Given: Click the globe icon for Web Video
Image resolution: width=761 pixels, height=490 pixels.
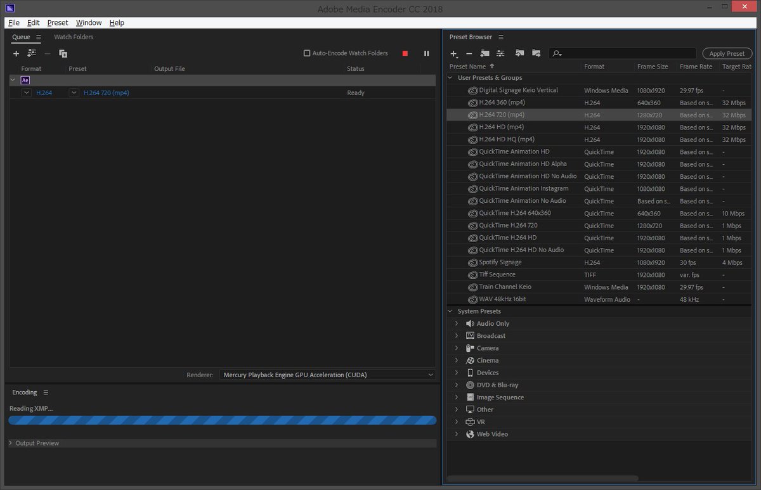Looking at the screenshot, I should [470, 434].
